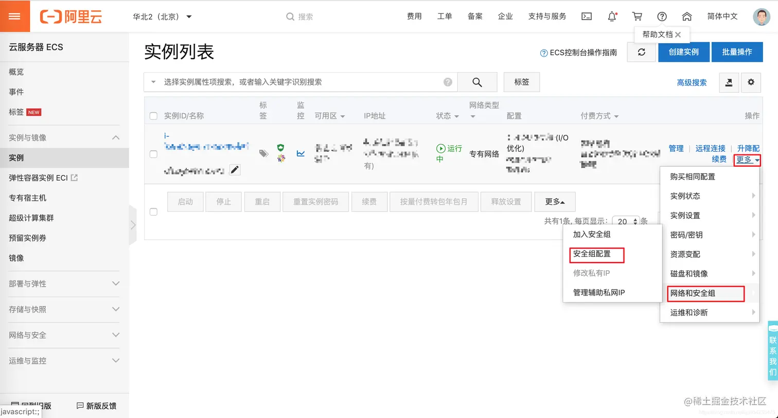Click the export list icon
Image resolution: width=778 pixels, height=418 pixels.
[x=729, y=82]
